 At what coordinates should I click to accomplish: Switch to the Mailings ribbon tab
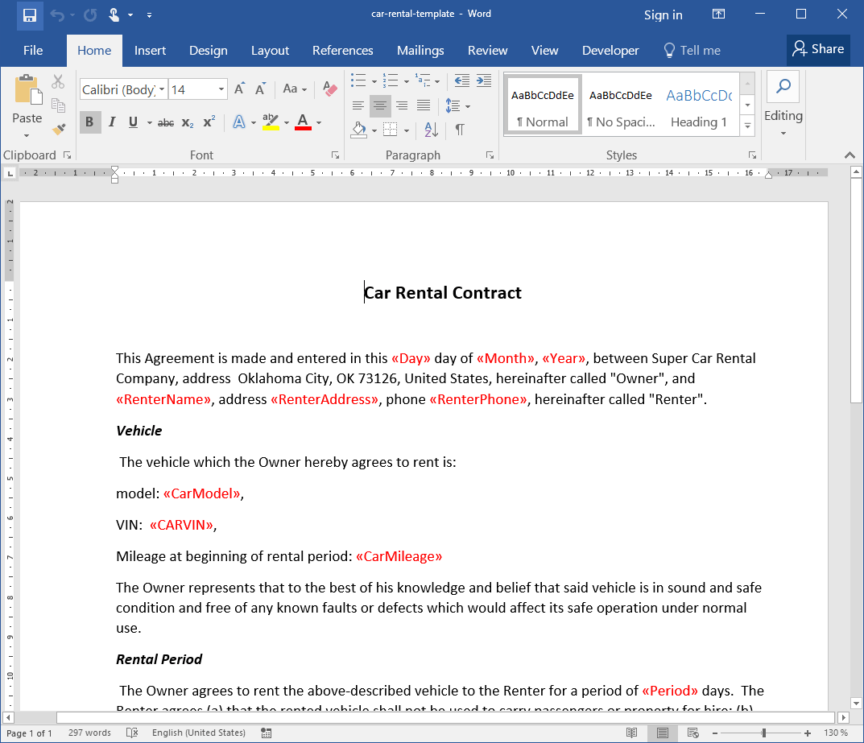pos(420,50)
